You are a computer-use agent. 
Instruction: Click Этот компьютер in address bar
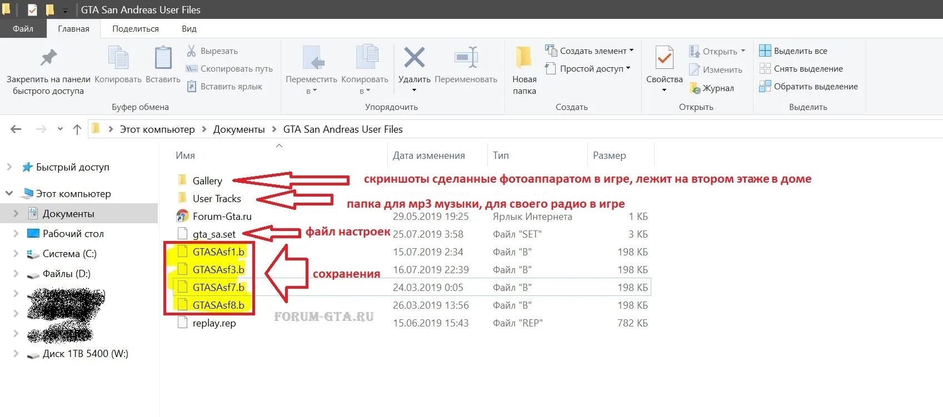point(157,129)
